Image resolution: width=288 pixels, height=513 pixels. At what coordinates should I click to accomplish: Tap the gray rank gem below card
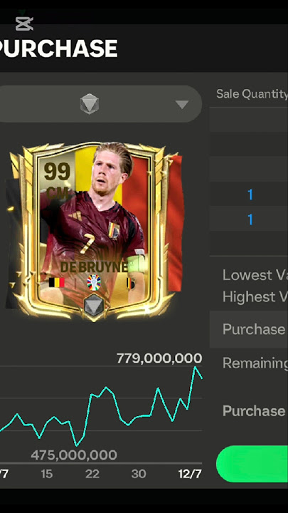94,305
